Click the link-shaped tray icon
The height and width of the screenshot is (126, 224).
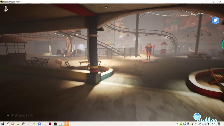tap(199, 124)
